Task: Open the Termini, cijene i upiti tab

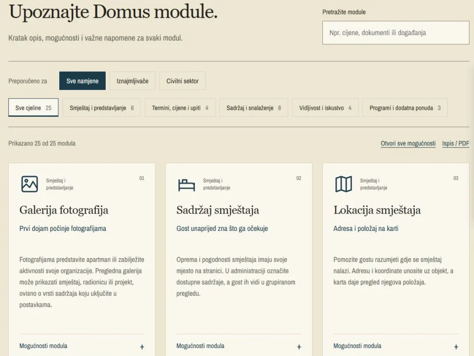Action: coord(180,108)
